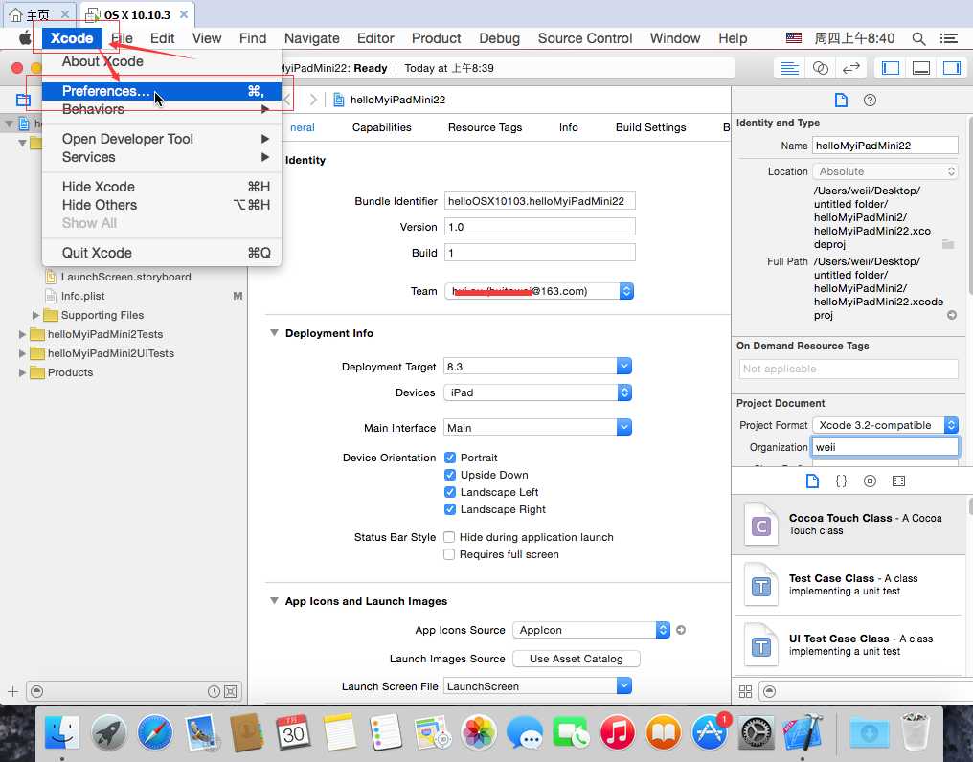Open FaceTime from the Dock
973x762 pixels.
coord(571,733)
